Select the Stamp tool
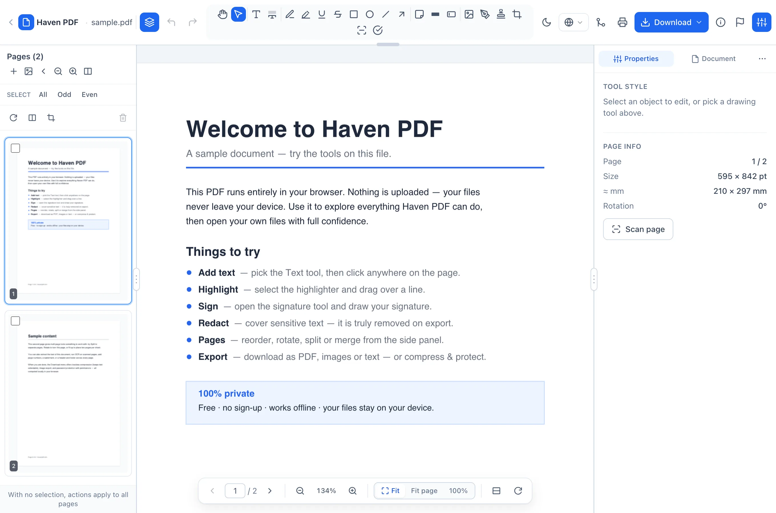The image size is (776, 513). [x=501, y=15]
